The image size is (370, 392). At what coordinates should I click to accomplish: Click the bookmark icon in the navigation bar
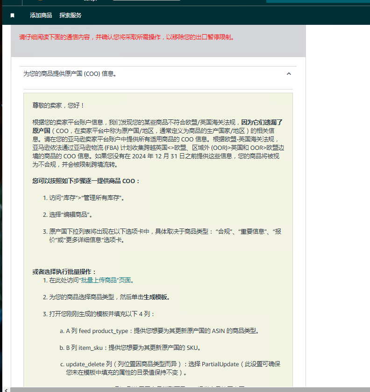12,15
